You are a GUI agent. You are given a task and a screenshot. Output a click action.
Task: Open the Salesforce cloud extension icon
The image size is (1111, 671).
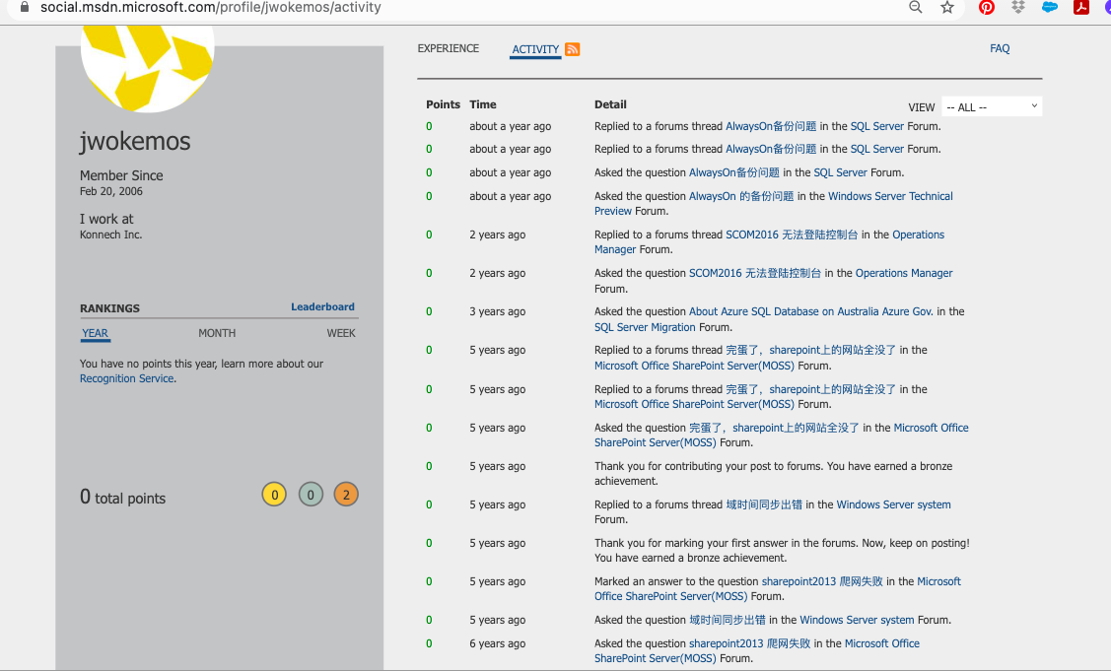[x=1050, y=7]
